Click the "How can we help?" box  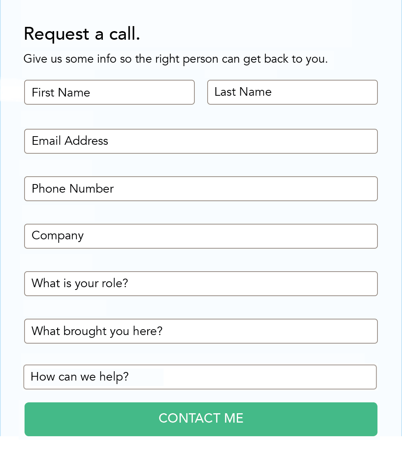point(200,377)
